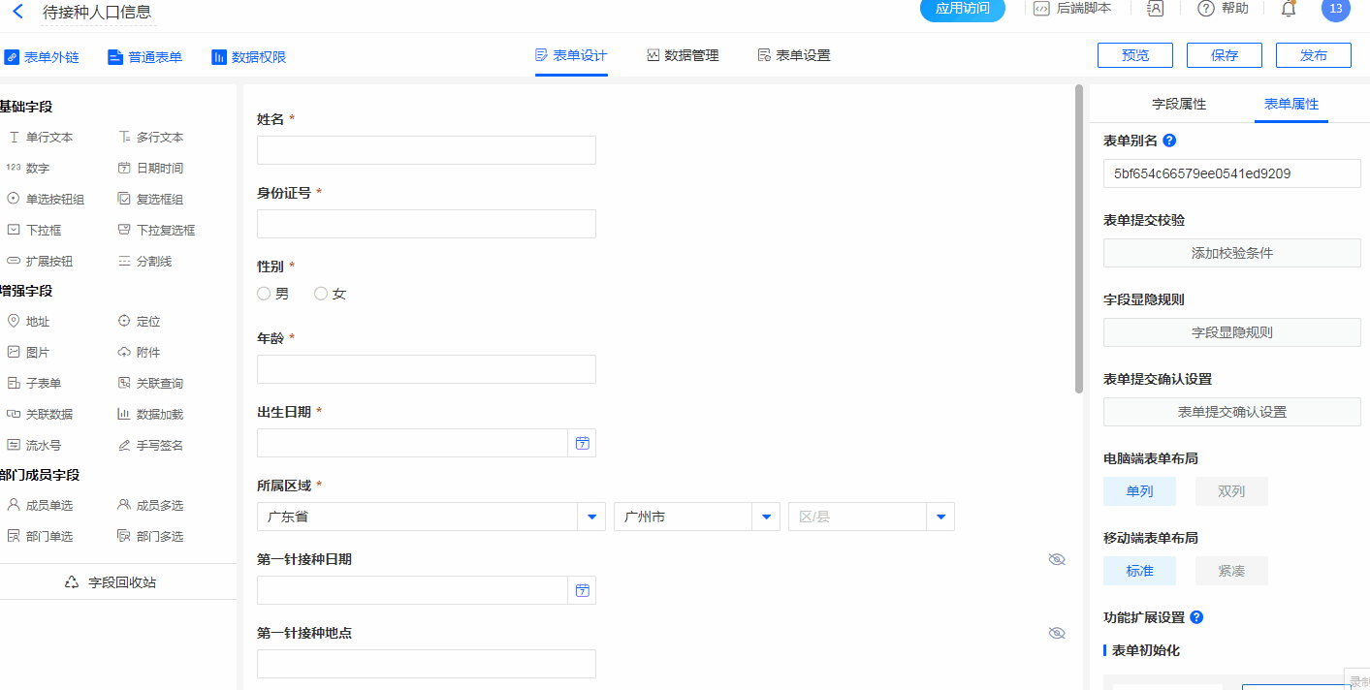
Task: Click the 表单别名 help question icon
Action: coord(1169,141)
